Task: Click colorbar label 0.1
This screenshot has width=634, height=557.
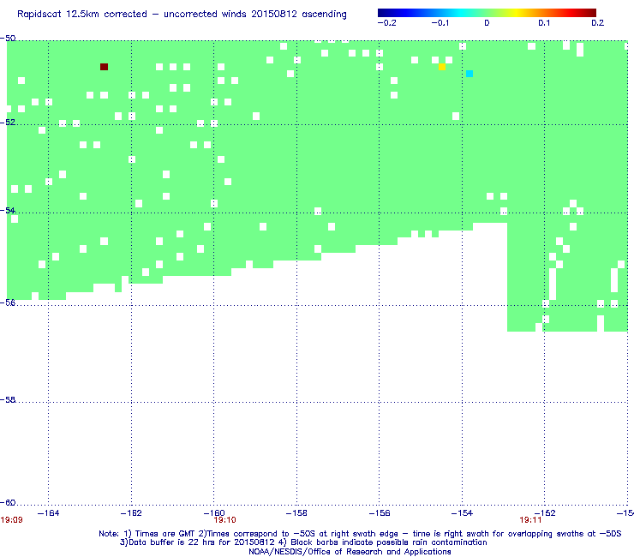Action: [x=544, y=23]
